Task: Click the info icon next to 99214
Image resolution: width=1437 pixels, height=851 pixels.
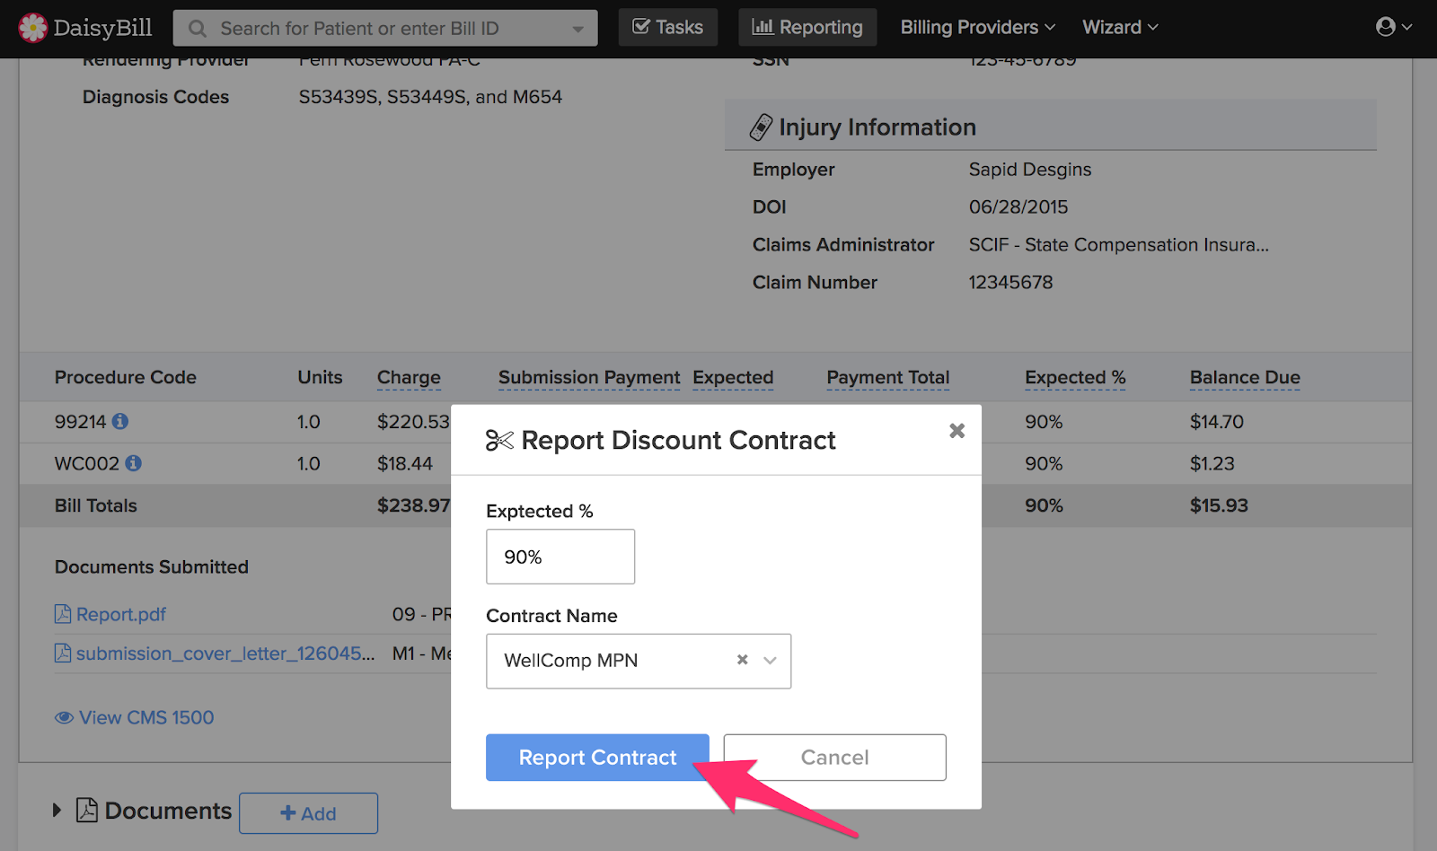Action: (x=120, y=421)
